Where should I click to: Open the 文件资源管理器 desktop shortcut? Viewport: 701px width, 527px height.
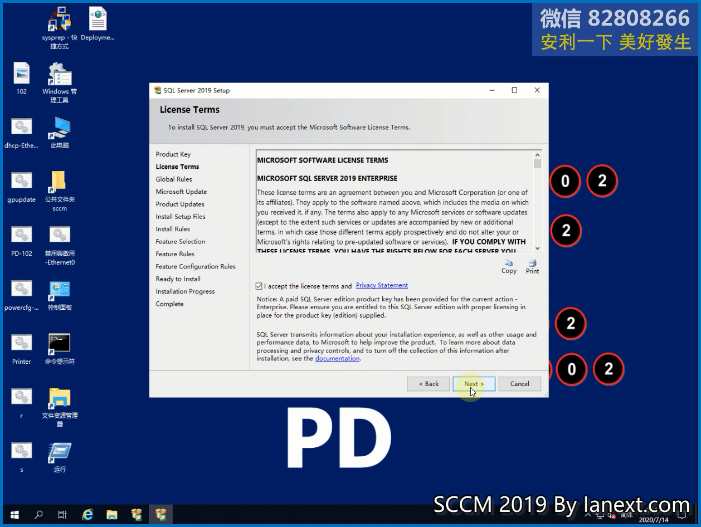click(x=60, y=407)
